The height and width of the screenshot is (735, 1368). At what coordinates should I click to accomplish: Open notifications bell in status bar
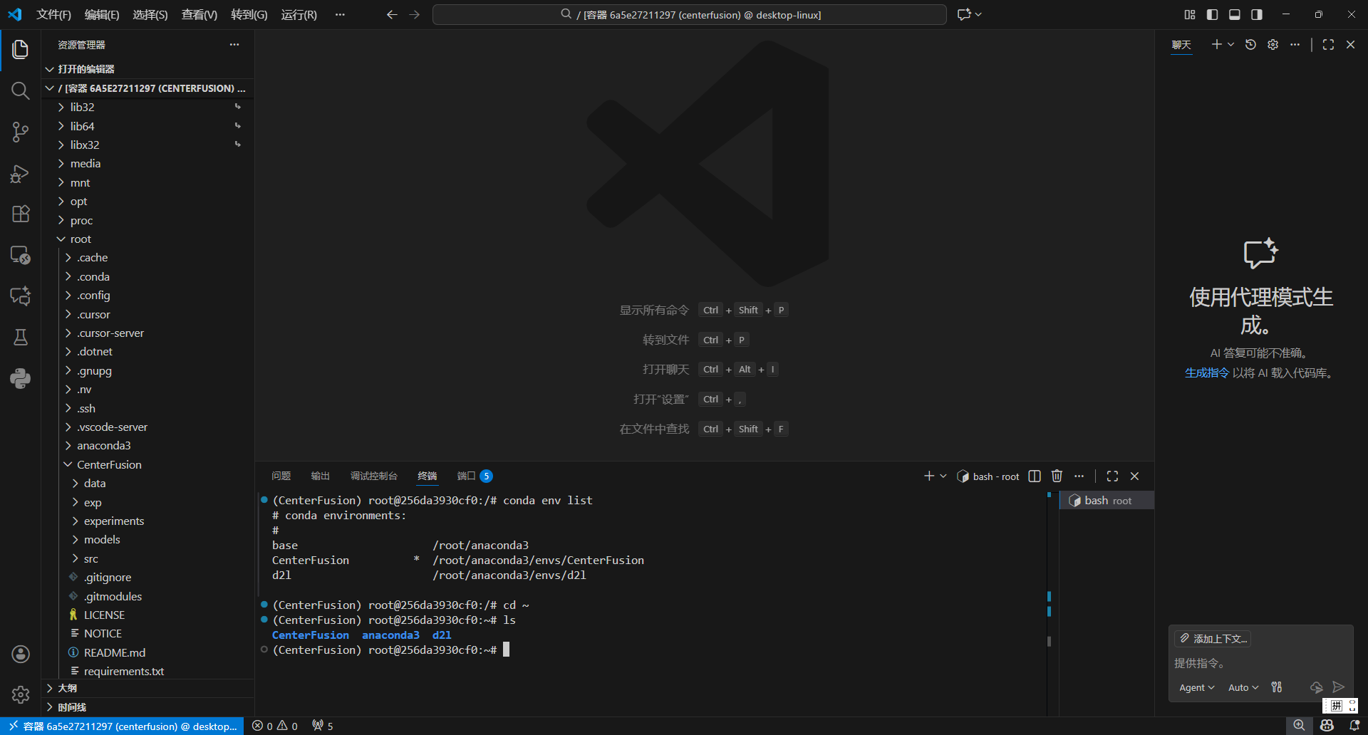click(x=1354, y=726)
